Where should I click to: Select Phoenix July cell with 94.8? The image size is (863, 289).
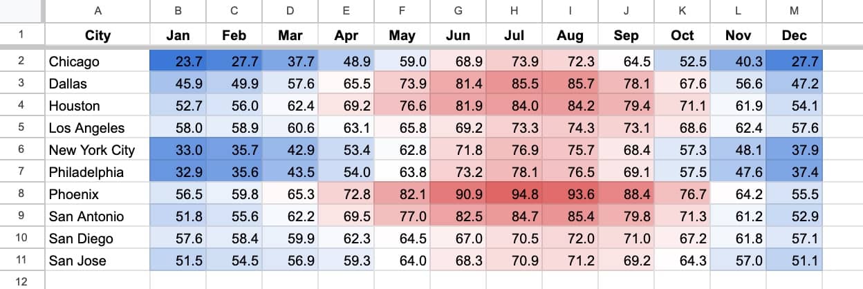point(513,194)
